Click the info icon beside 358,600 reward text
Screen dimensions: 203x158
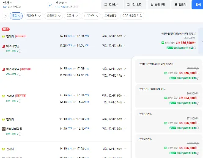tap(195, 48)
